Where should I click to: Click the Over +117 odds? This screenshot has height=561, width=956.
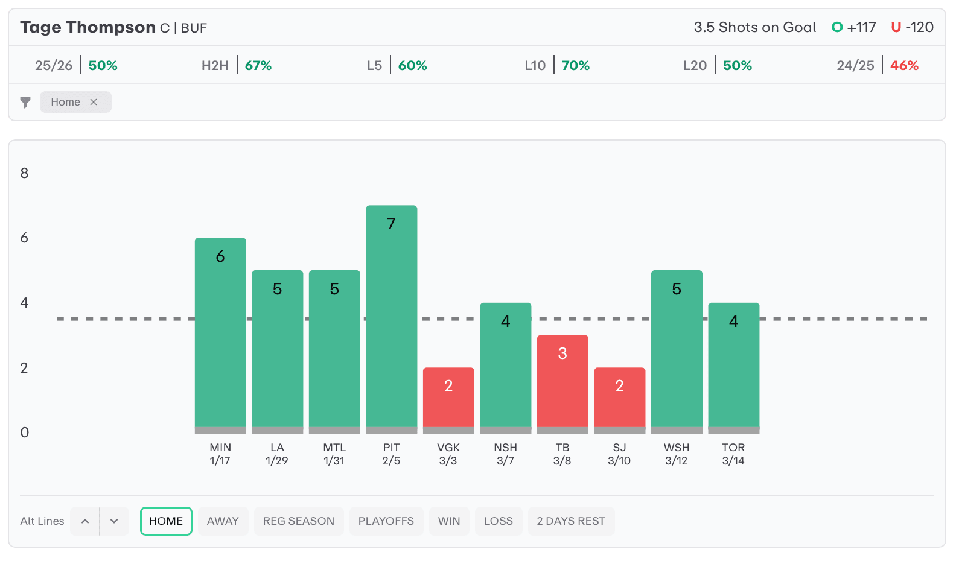853,27
